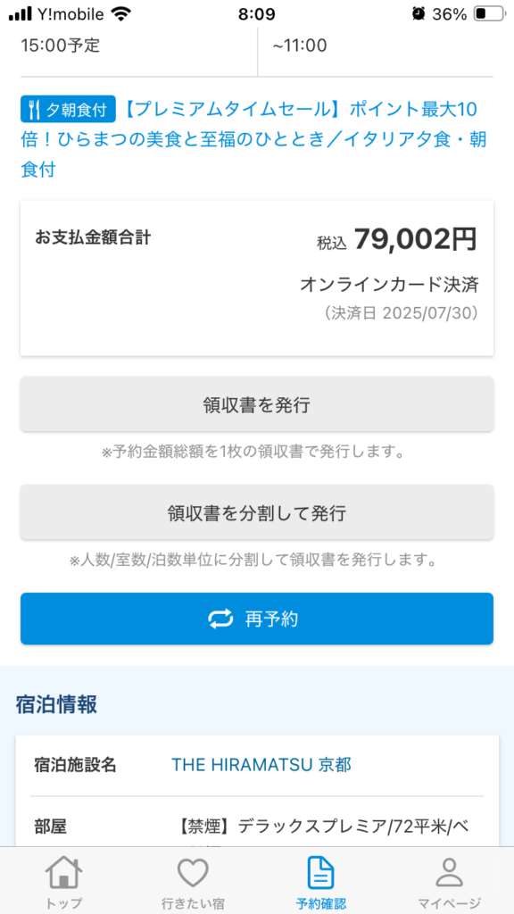Tap the battery icon in status bar
This screenshot has height=914, width=514.
point(488,14)
